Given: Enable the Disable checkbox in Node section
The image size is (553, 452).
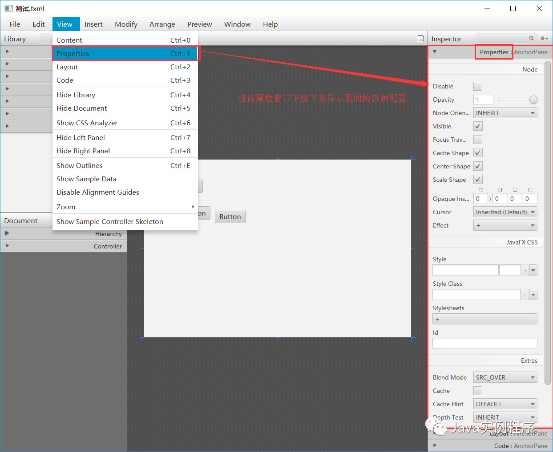Looking at the screenshot, I should click(477, 86).
